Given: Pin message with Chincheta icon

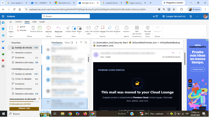Looking at the screenshot, I should (x=109, y=28).
